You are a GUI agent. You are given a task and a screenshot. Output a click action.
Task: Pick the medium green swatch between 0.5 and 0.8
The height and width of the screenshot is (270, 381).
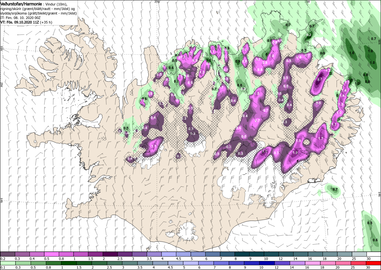[38, 264]
